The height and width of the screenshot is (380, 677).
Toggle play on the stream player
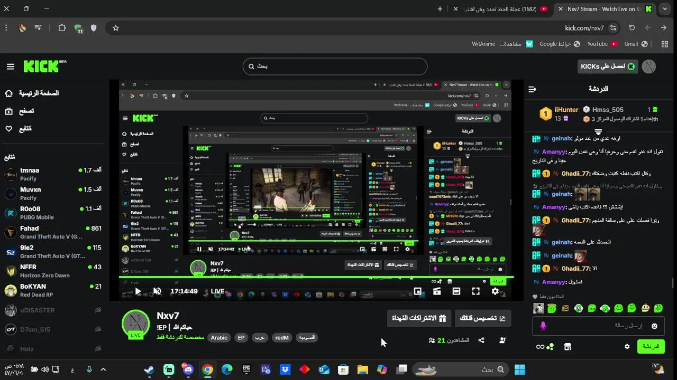pyautogui.click(x=138, y=291)
